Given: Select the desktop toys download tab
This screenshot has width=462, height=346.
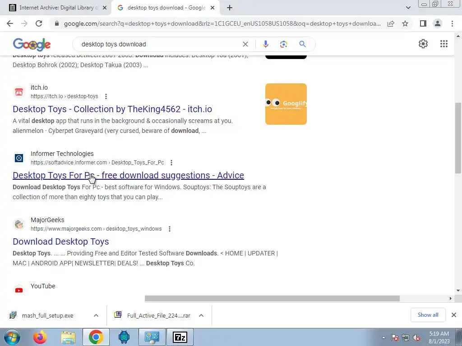Looking at the screenshot, I should [x=165, y=8].
